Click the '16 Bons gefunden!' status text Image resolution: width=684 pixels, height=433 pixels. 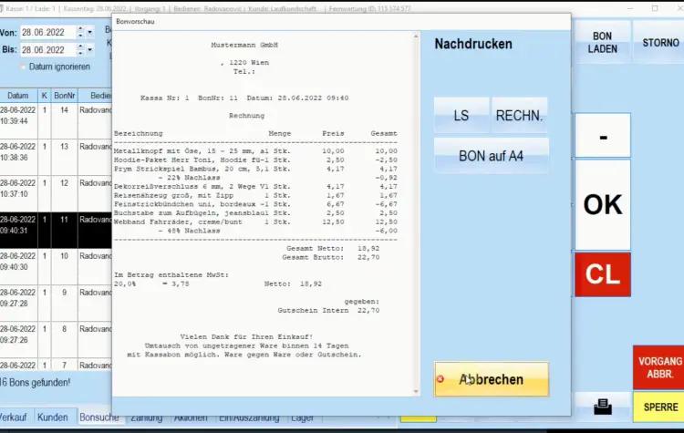[x=35, y=383]
